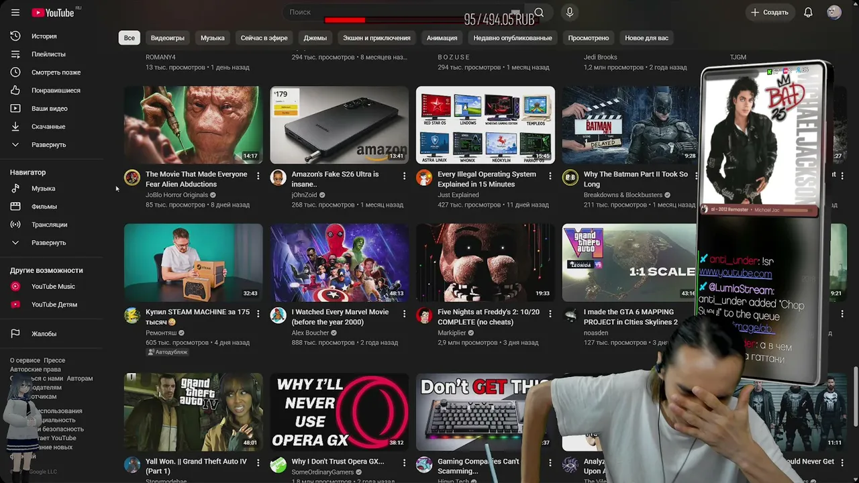Open Ваши видео in the sidebar

point(51,109)
